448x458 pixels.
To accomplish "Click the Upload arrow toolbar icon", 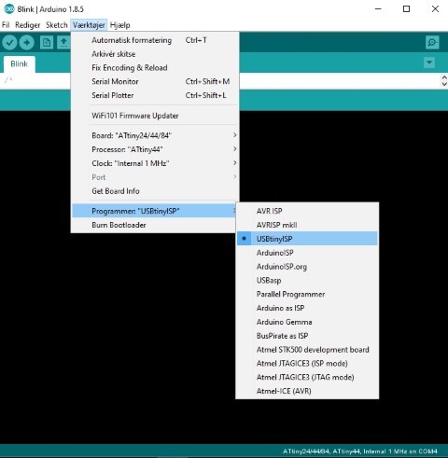I will point(27,43).
